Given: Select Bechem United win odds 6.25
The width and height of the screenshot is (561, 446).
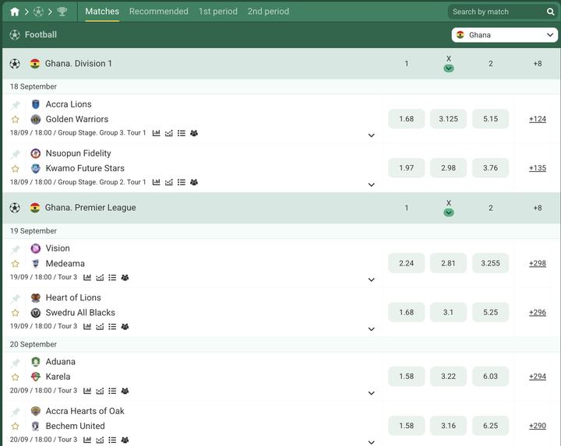Looking at the screenshot, I should coord(490,425).
